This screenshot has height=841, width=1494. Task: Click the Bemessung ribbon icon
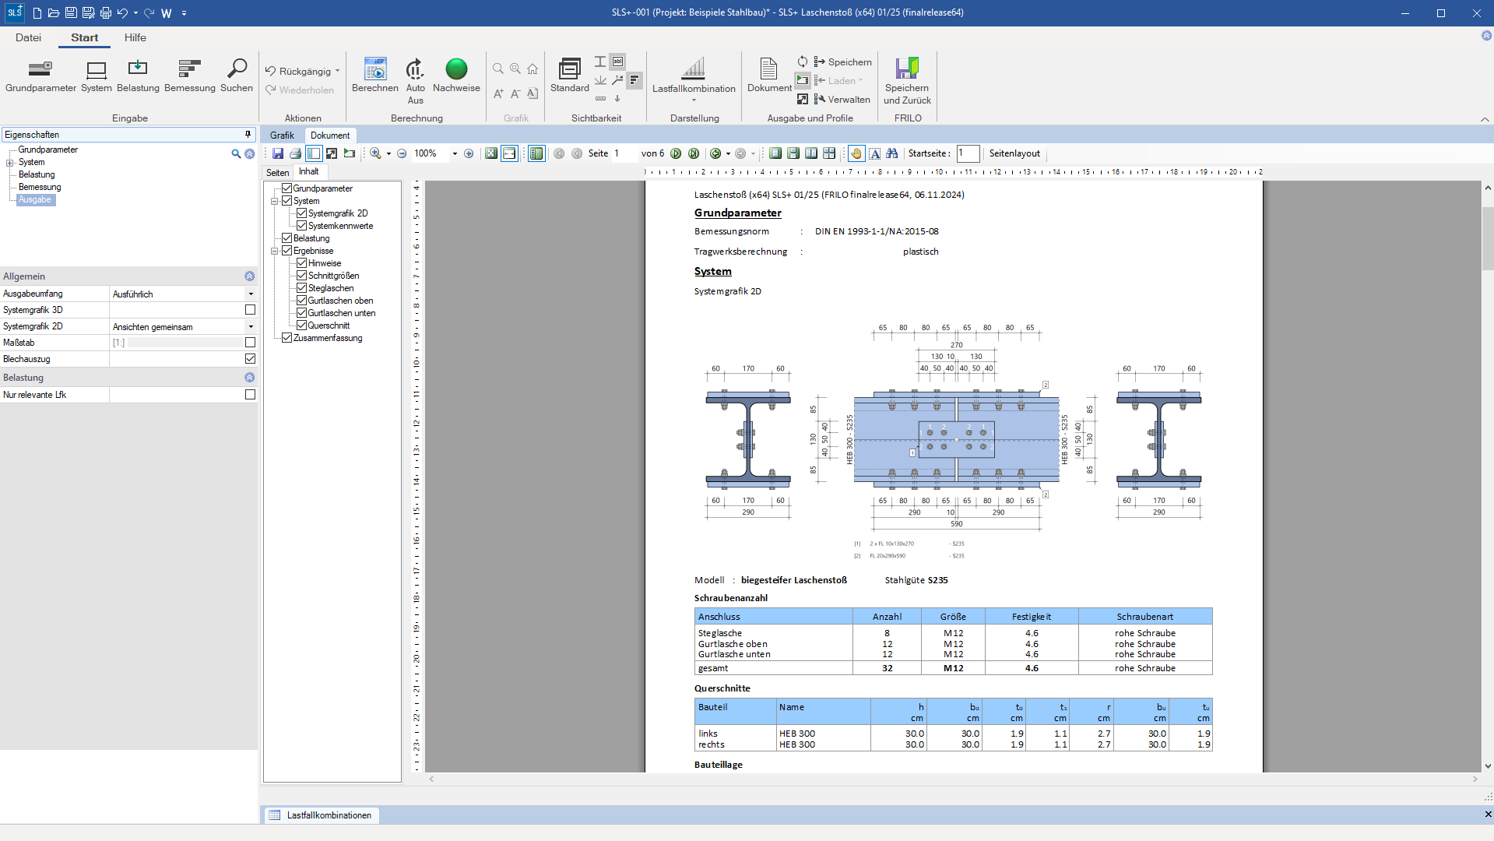(x=190, y=76)
